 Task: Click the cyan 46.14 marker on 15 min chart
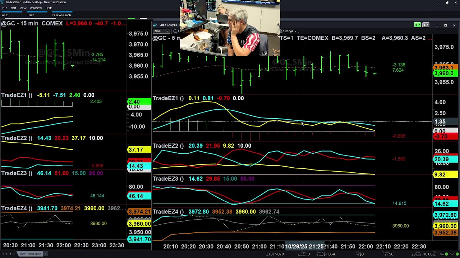139,196
